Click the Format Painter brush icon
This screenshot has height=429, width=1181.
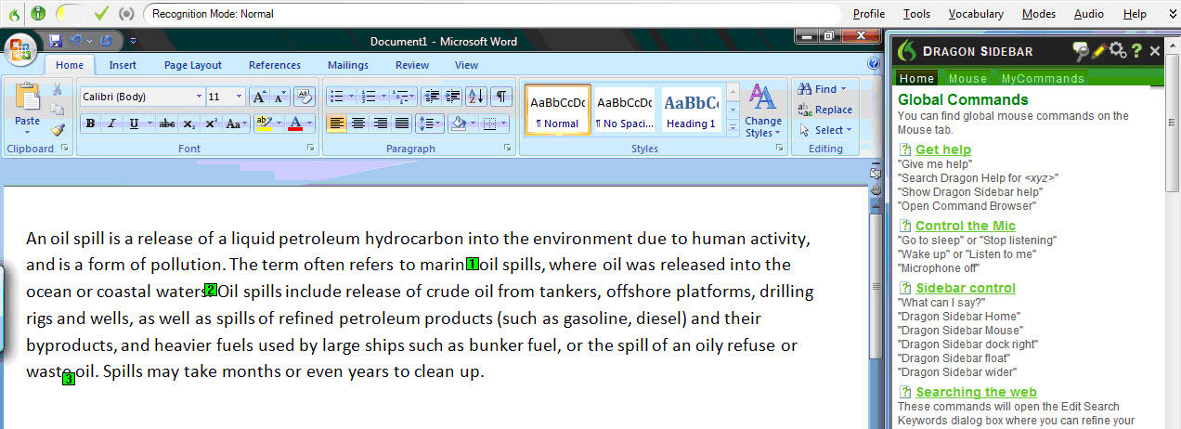(x=58, y=130)
